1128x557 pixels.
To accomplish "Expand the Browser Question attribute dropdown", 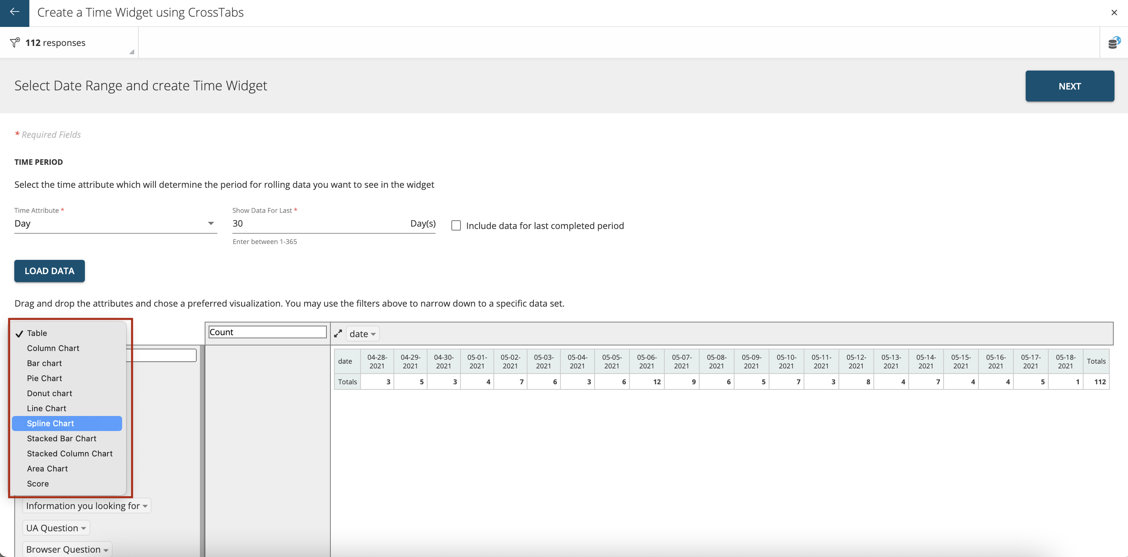I will point(67,549).
